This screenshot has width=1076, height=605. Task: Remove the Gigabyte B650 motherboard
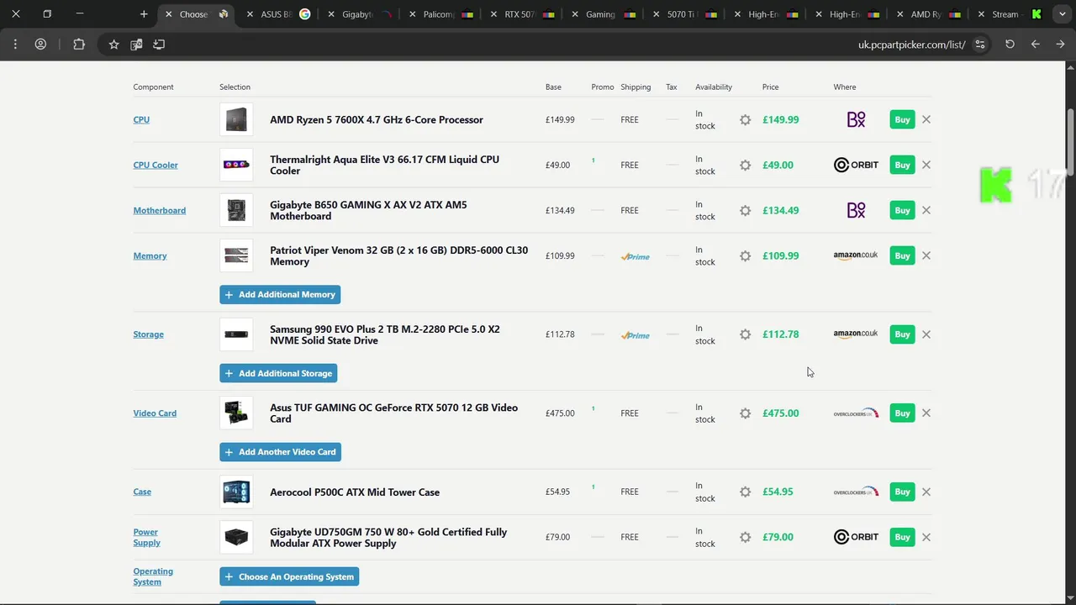click(x=926, y=210)
